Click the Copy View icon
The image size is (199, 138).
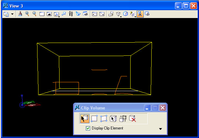111,14
